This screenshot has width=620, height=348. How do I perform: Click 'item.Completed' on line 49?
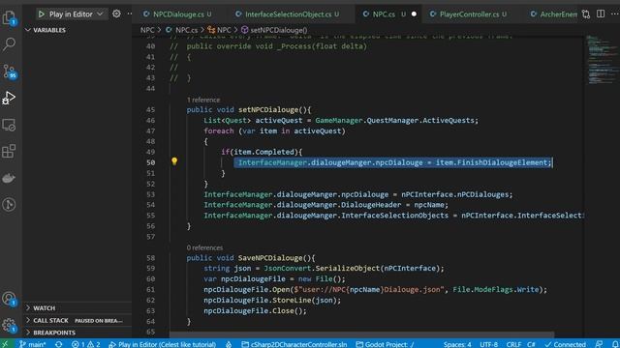click(x=263, y=152)
